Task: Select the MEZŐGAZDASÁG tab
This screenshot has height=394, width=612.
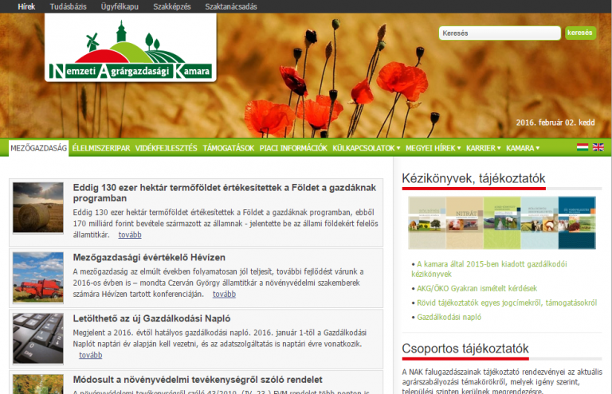Action: 38,148
